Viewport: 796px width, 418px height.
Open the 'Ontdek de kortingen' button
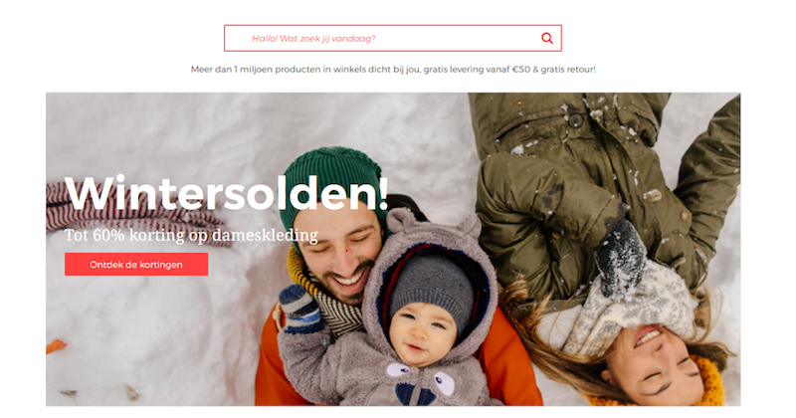136,264
